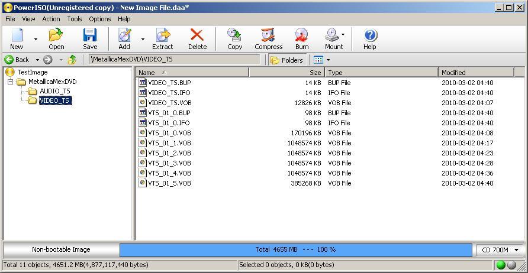Viewport: 528px width, 273px height.
Task: Click the Total 4655 MB capacity bar
Action: [295, 250]
